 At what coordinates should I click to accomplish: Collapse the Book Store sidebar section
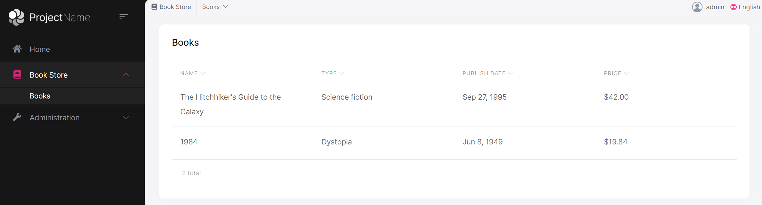coord(126,75)
